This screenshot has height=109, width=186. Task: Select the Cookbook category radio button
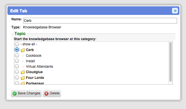[17, 55]
